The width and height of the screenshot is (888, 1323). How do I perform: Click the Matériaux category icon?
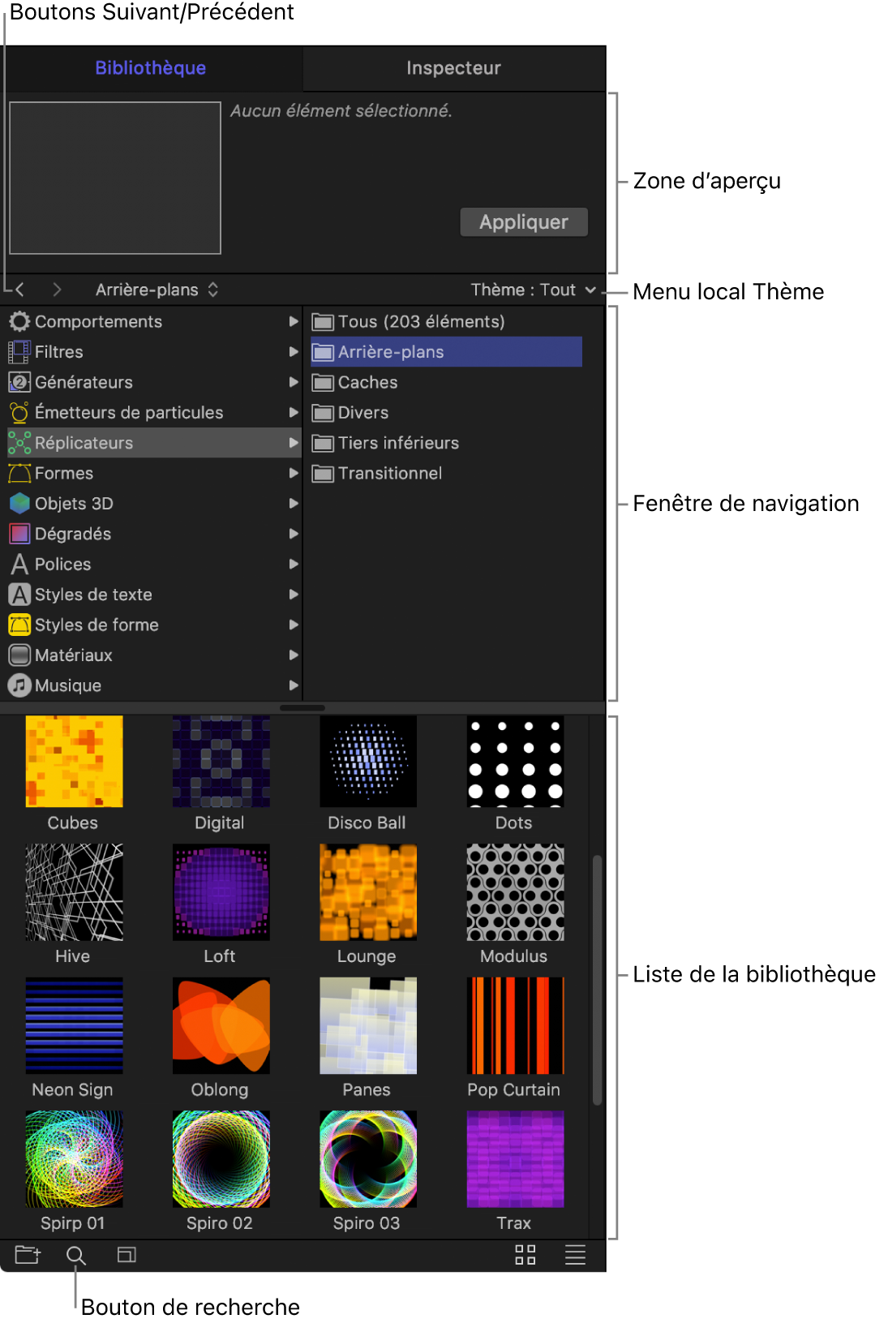[19, 655]
